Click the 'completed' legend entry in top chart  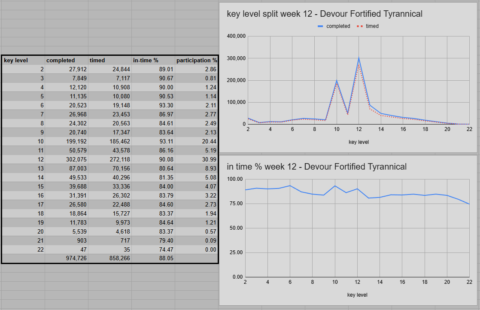[x=338, y=26]
